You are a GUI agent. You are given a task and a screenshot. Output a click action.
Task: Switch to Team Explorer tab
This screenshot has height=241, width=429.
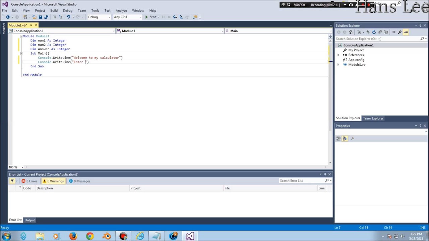coord(373,118)
